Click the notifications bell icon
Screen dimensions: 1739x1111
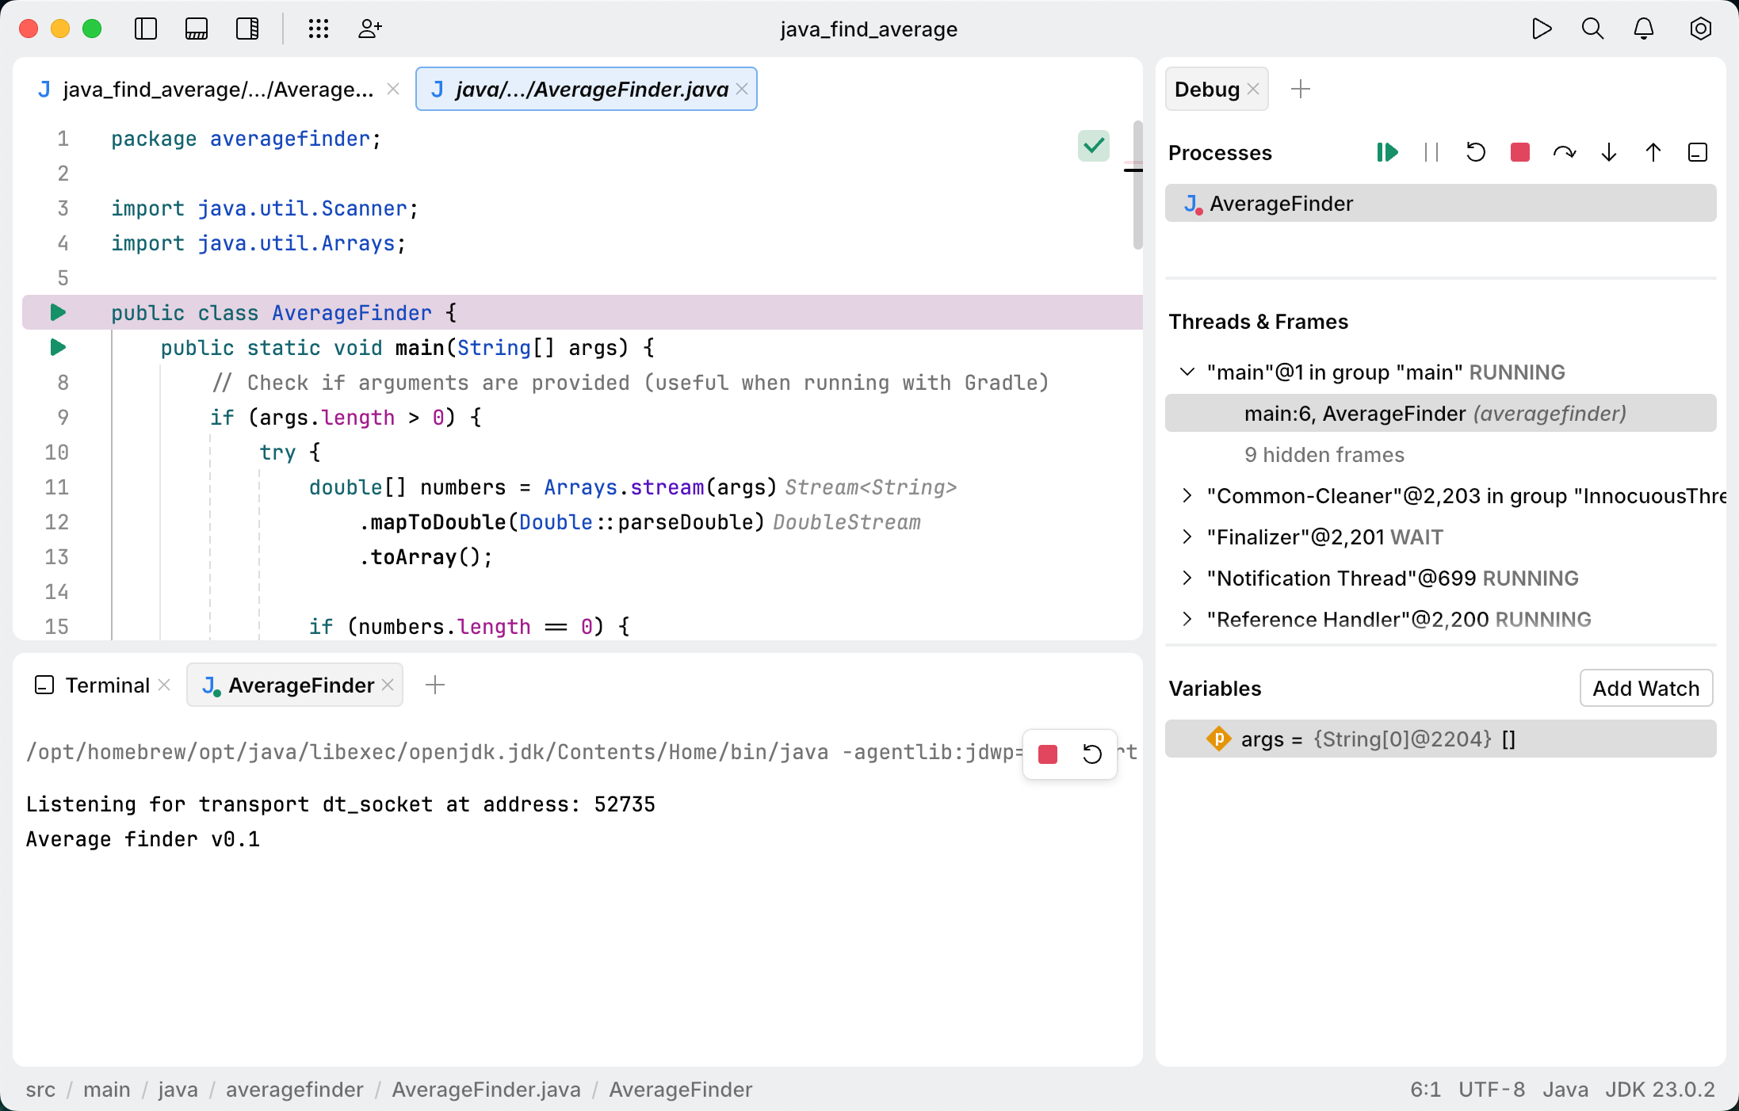click(x=1643, y=29)
